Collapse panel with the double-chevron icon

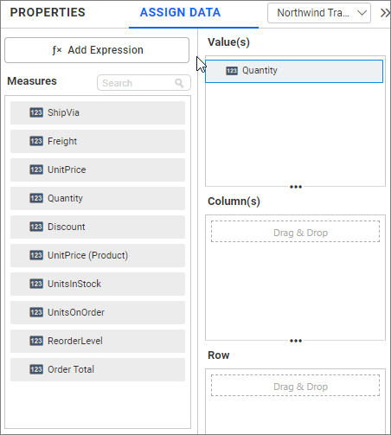coord(385,13)
